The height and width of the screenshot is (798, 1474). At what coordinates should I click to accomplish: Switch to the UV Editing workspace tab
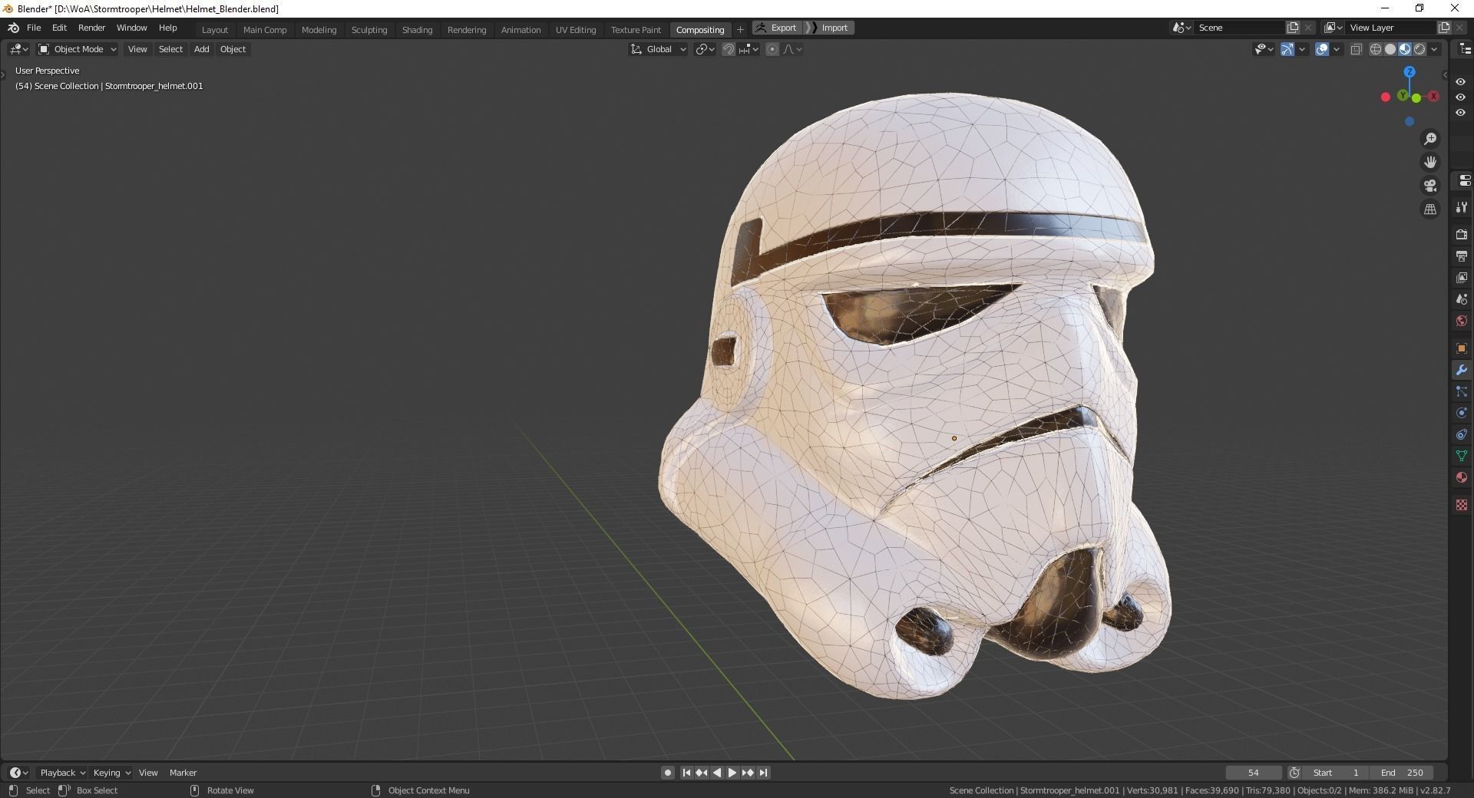[576, 30]
